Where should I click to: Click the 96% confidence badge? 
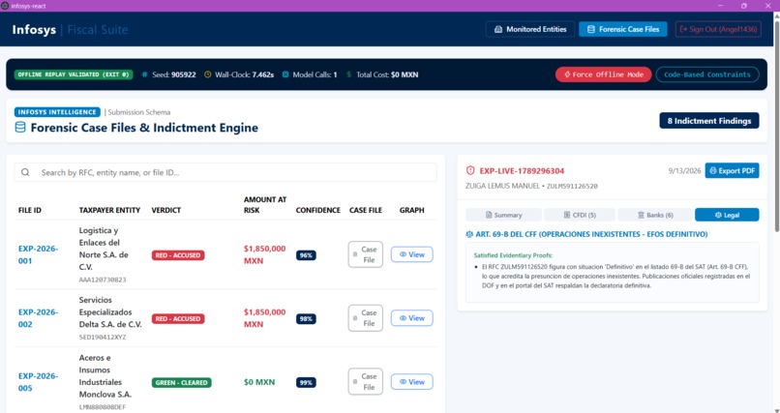point(306,255)
